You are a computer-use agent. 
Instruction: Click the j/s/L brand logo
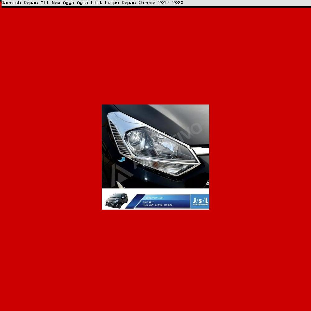click(x=200, y=201)
